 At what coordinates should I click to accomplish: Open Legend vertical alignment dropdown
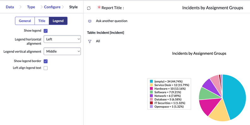tap(62, 51)
